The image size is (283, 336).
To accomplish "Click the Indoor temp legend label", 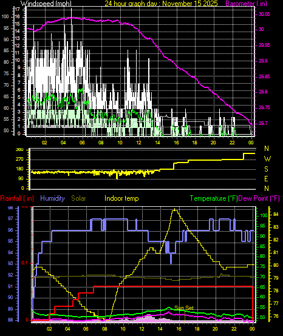I will 121,198.
